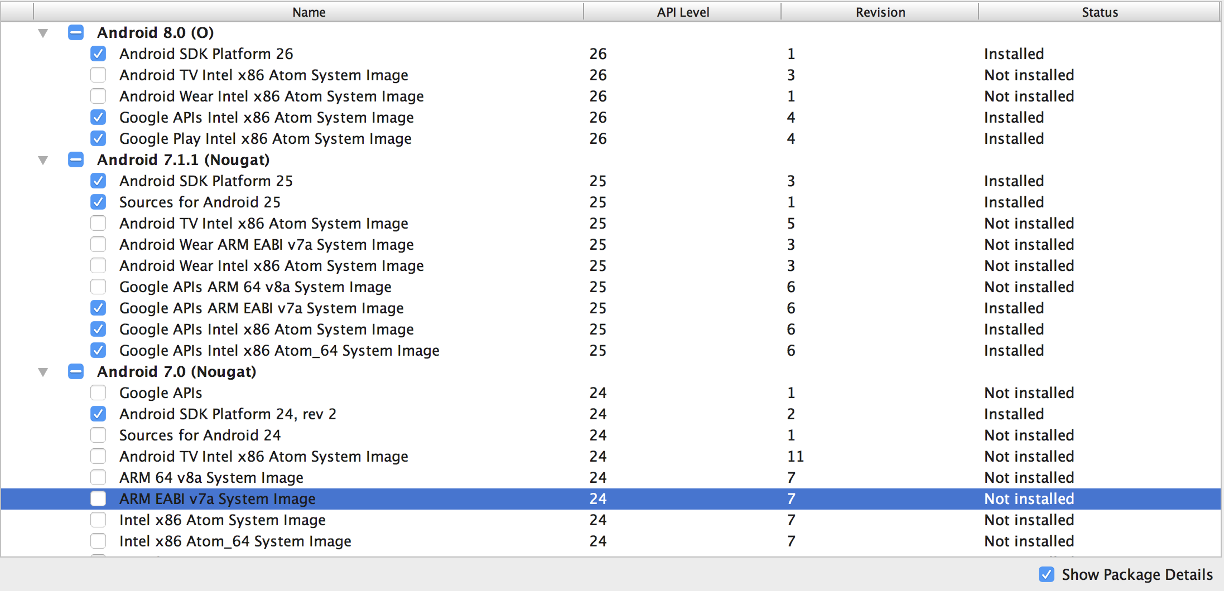This screenshot has height=591, width=1224.
Task: Click 'Installed' status of Android SDK Platform 26
Action: 1014,54
